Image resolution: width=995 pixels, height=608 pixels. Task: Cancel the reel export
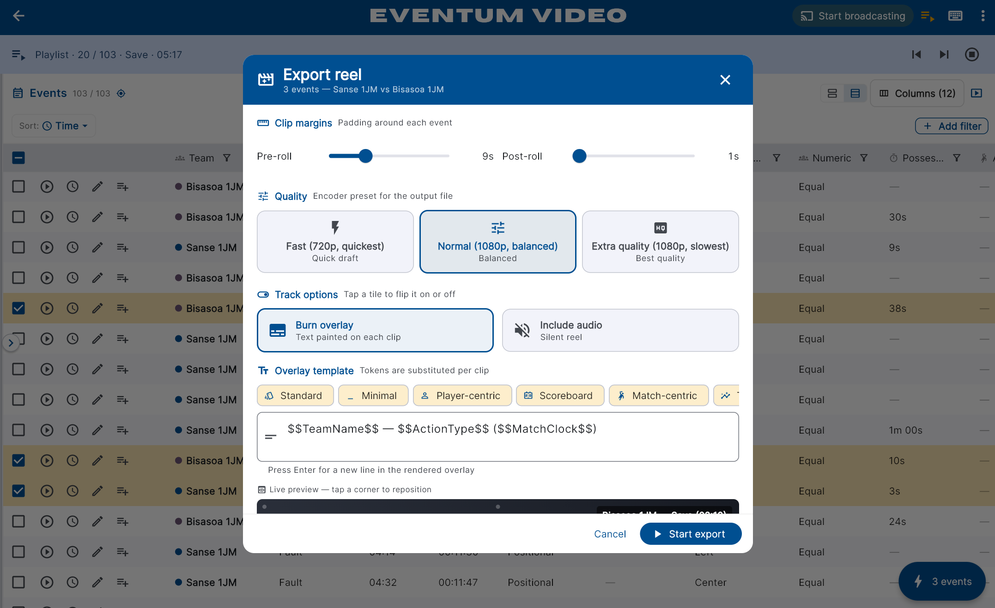(x=610, y=534)
